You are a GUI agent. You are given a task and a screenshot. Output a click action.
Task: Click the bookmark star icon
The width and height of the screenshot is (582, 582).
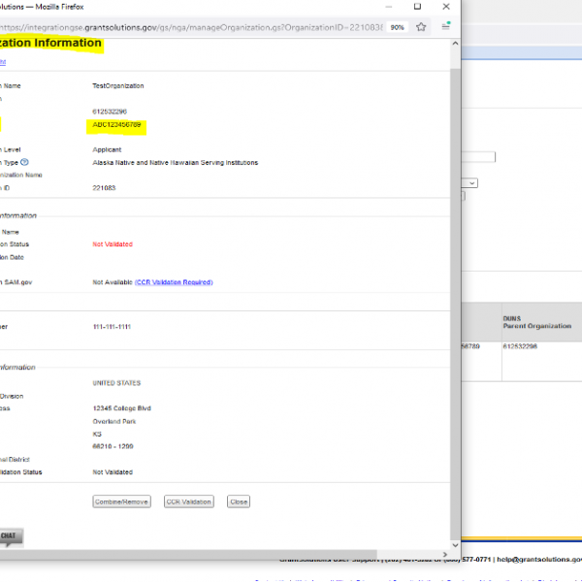[421, 27]
